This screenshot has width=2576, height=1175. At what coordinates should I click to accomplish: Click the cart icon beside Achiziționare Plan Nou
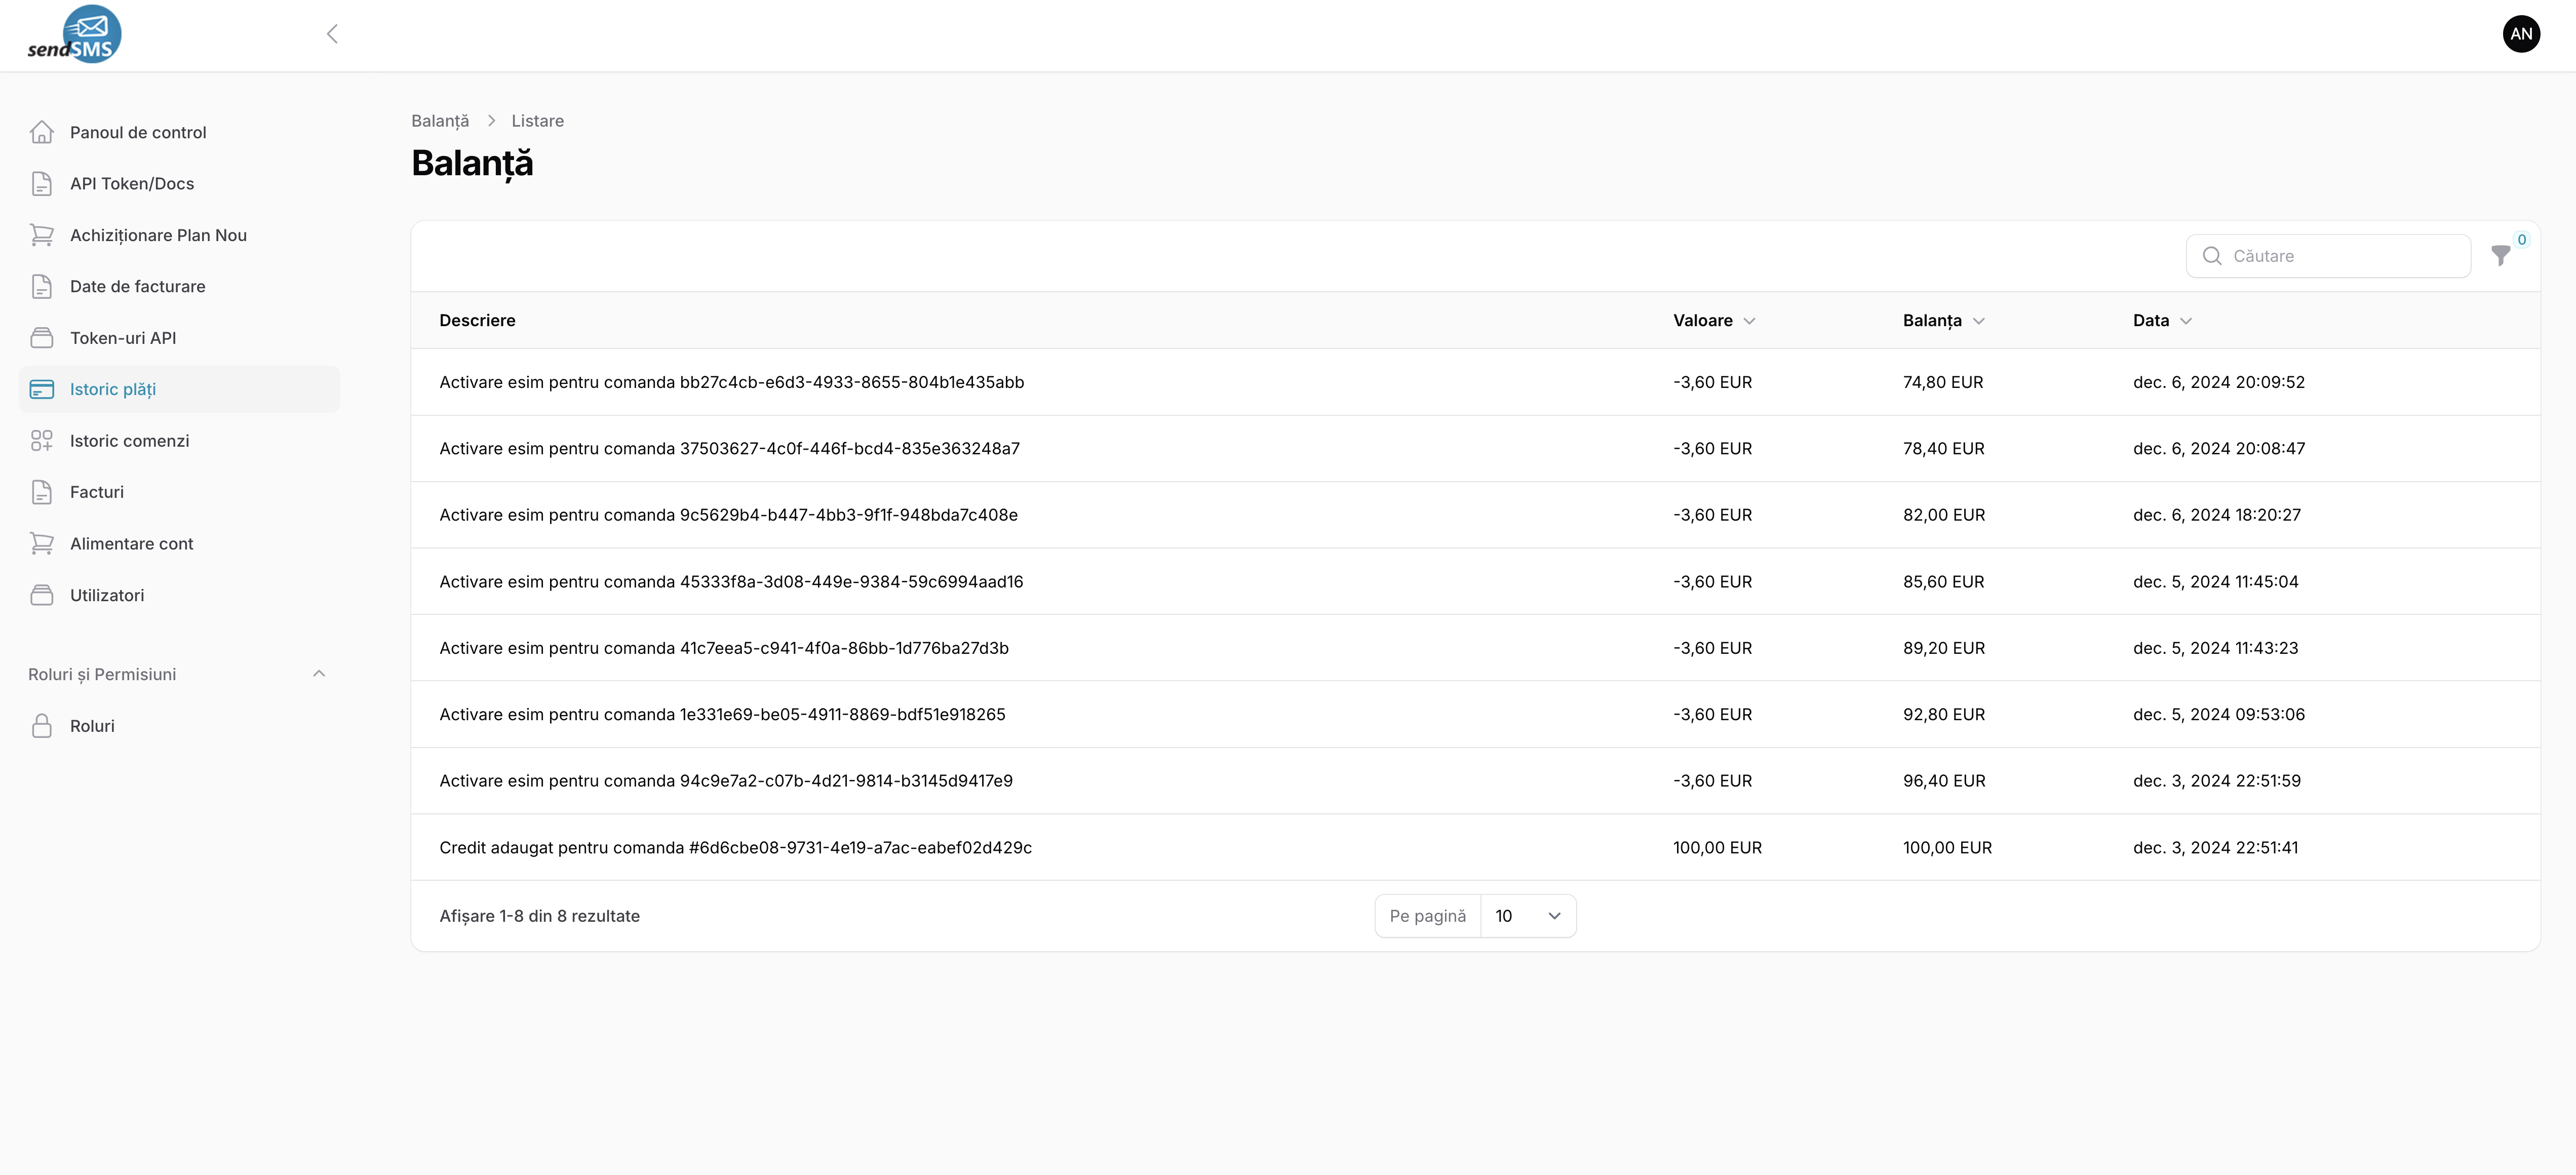coord(42,235)
